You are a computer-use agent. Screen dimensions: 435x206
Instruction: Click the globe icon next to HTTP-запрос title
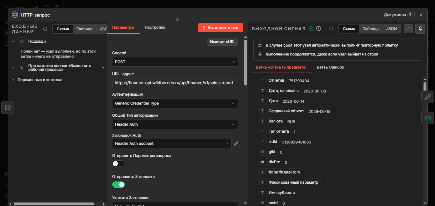(x=15, y=15)
